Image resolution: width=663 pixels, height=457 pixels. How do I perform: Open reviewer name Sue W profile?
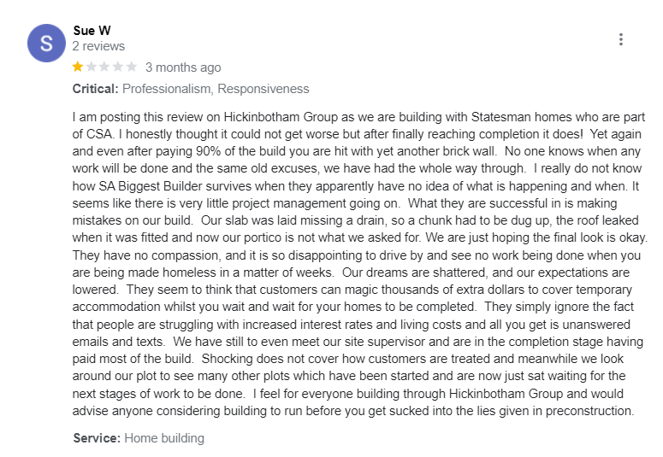(92, 30)
